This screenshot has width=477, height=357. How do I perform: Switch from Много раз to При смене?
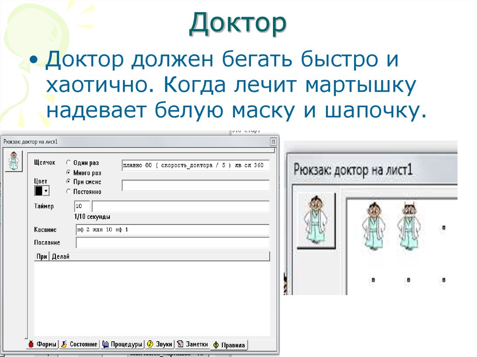tap(68, 182)
